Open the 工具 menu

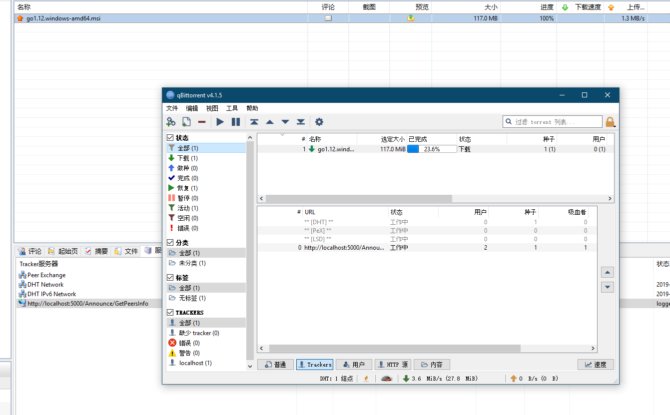(x=232, y=108)
